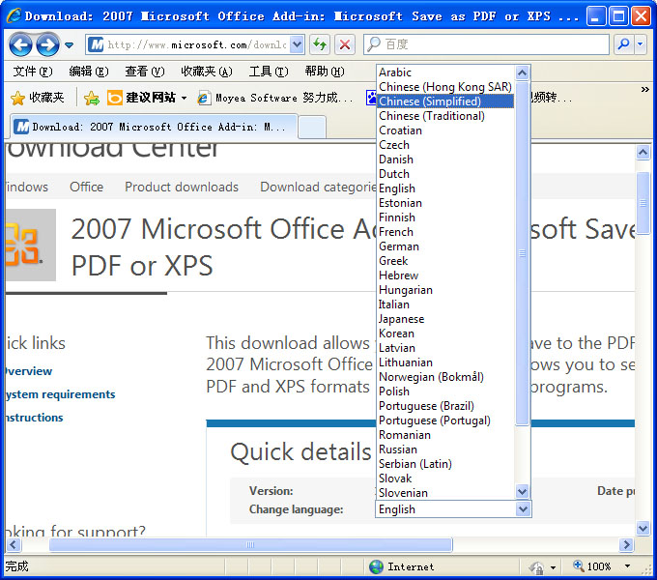657x580 pixels.
Task: Open the 工具(T) menu
Action: tap(269, 72)
